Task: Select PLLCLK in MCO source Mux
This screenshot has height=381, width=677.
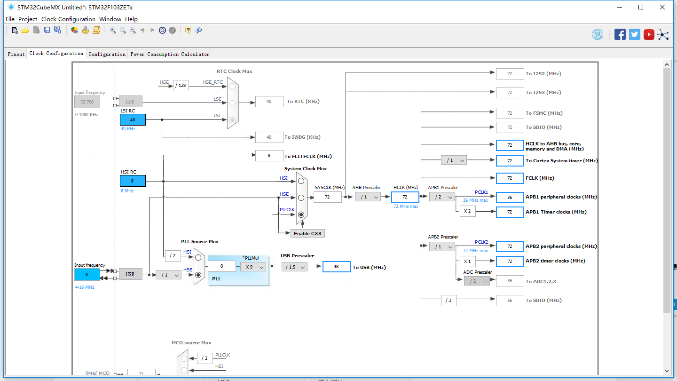Action: click(183, 358)
